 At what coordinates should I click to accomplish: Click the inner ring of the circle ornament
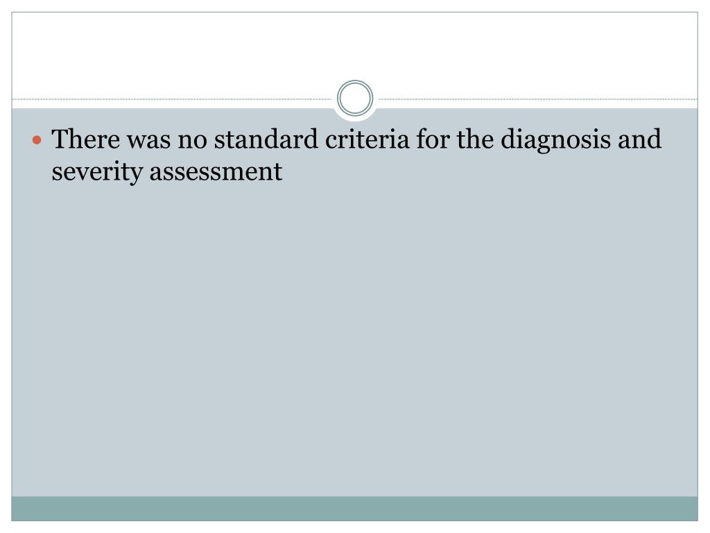355,98
